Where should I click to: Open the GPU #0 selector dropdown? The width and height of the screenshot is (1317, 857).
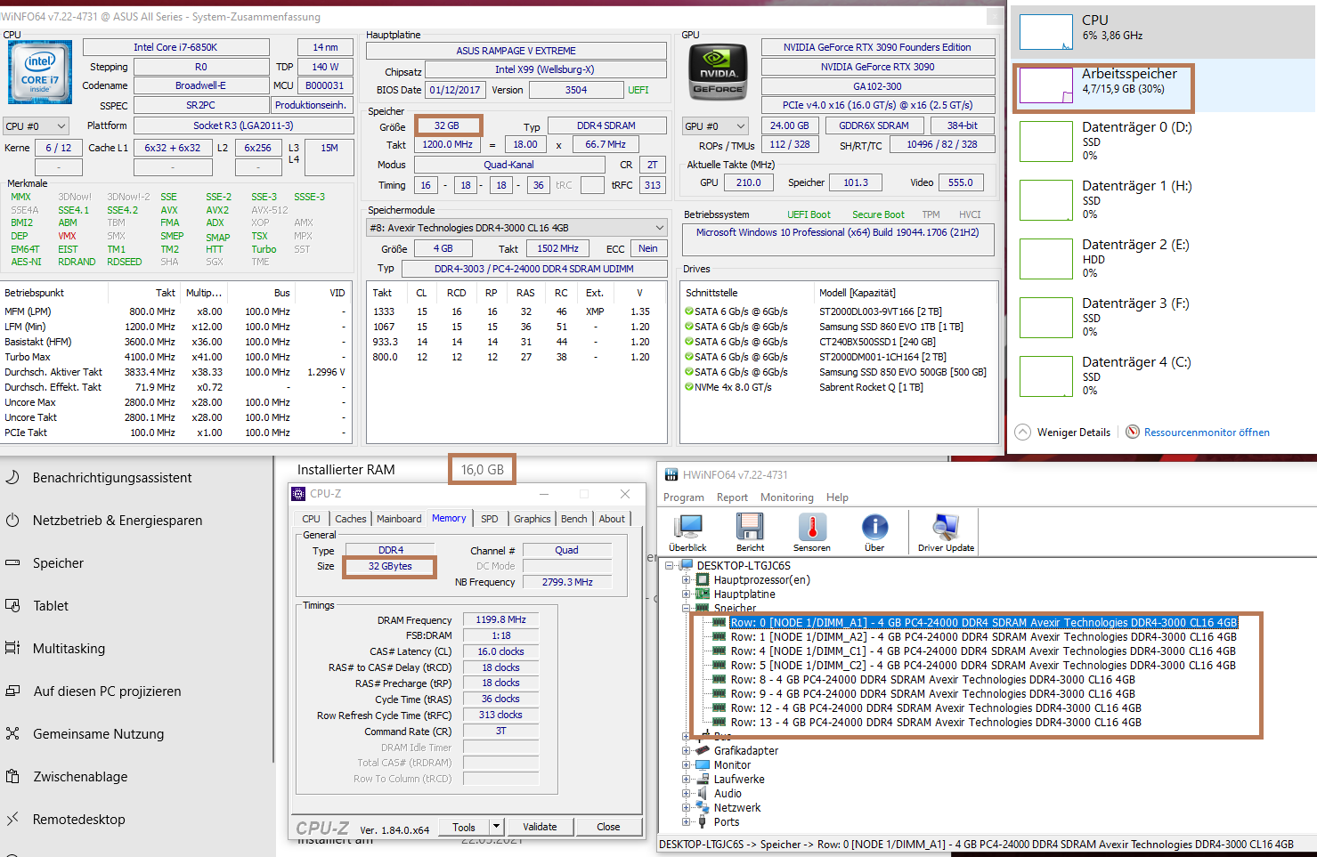[715, 126]
